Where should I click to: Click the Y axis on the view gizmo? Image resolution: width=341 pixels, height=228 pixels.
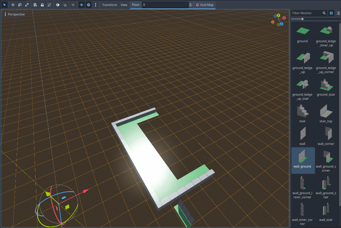(279, 15)
